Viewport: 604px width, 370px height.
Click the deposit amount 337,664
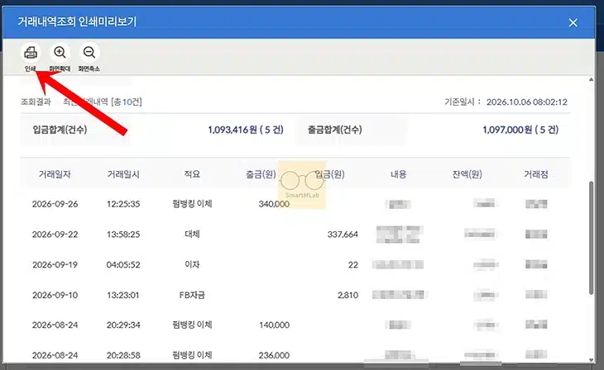point(343,235)
